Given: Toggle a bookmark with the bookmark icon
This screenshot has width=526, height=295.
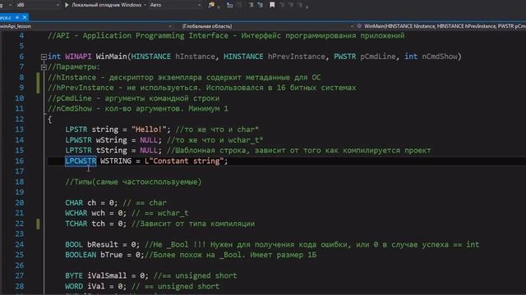Looking at the screenshot, I should pos(272,5).
